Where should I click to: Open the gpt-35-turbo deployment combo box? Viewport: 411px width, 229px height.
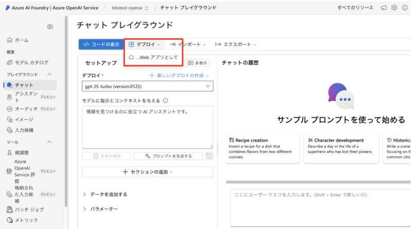click(x=147, y=86)
